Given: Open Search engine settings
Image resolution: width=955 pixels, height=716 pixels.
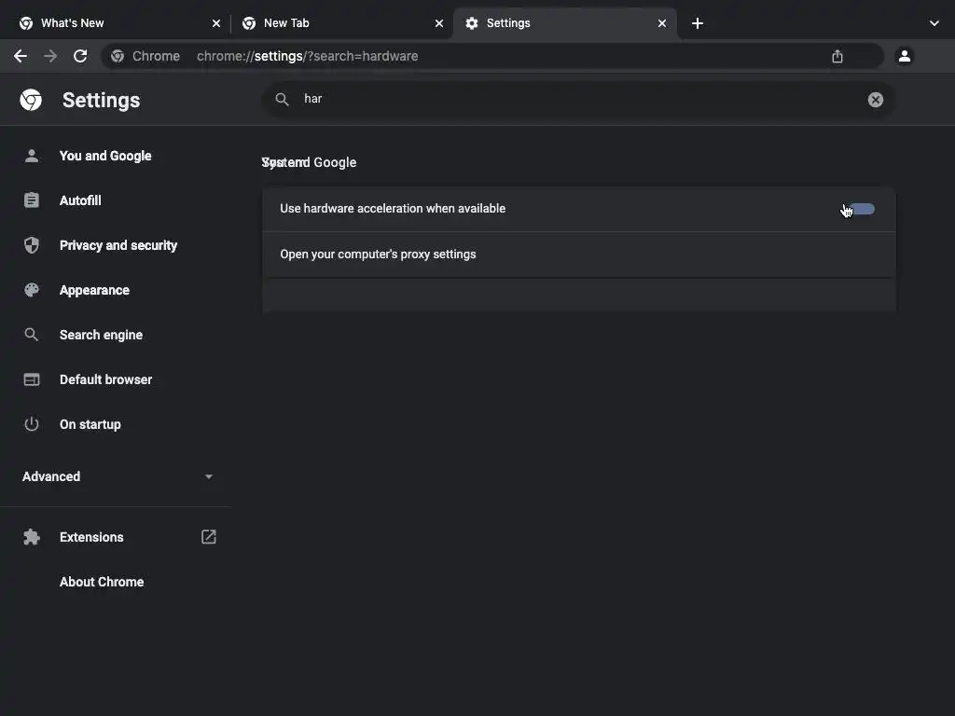Looking at the screenshot, I should click(x=101, y=335).
